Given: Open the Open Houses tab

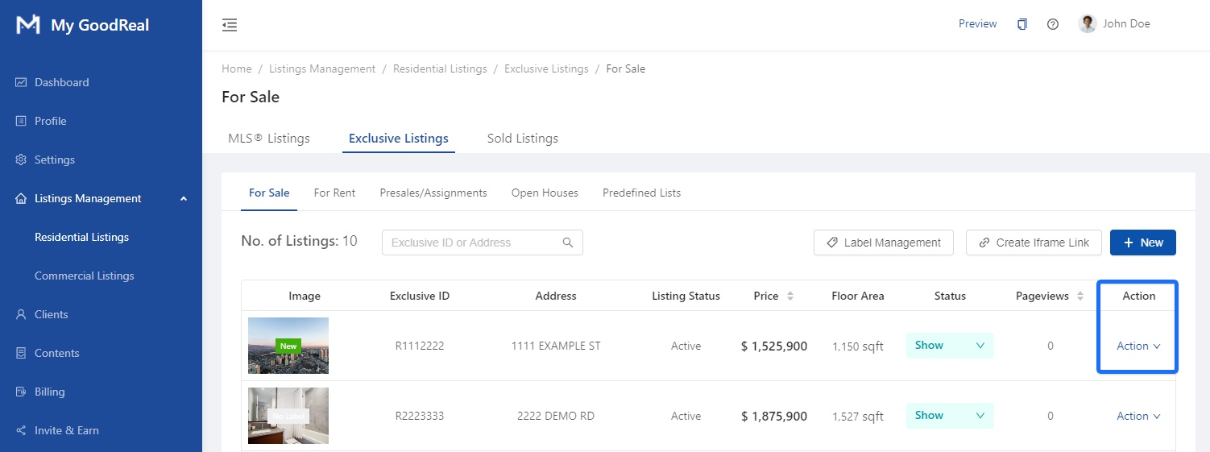Looking at the screenshot, I should (x=545, y=193).
